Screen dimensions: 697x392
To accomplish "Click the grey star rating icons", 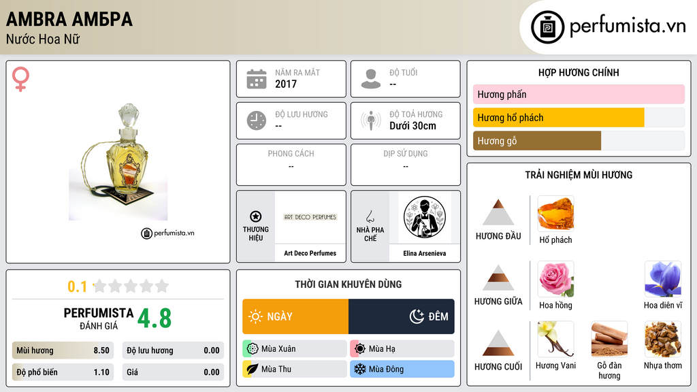I will pos(131,286).
